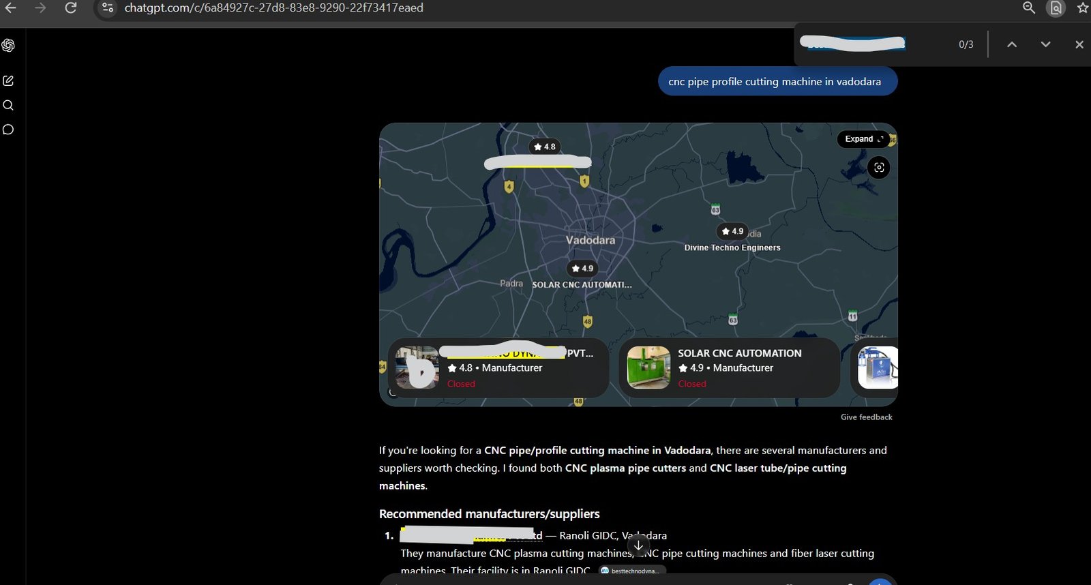Select the 4.9 Divine Techno Engineers map pin
Viewport: 1091px width, 585px height.
[x=732, y=231]
